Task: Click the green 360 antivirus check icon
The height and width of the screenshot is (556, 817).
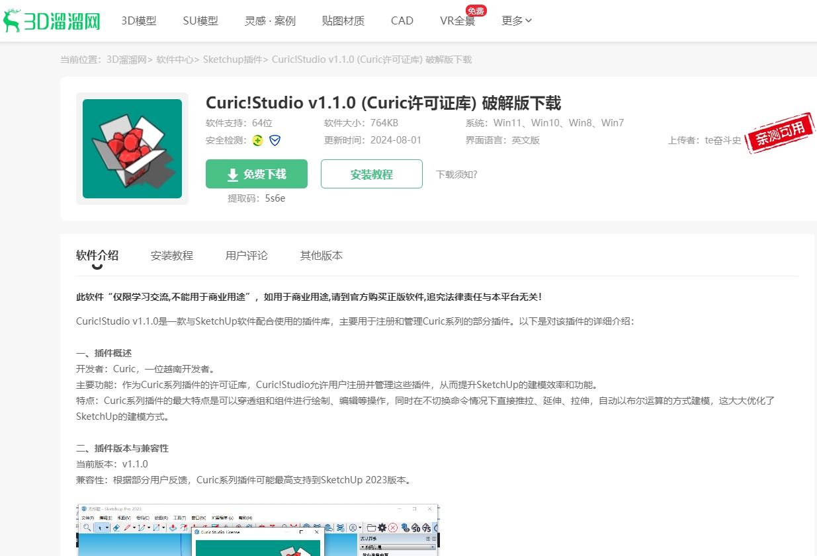Action: coord(257,140)
